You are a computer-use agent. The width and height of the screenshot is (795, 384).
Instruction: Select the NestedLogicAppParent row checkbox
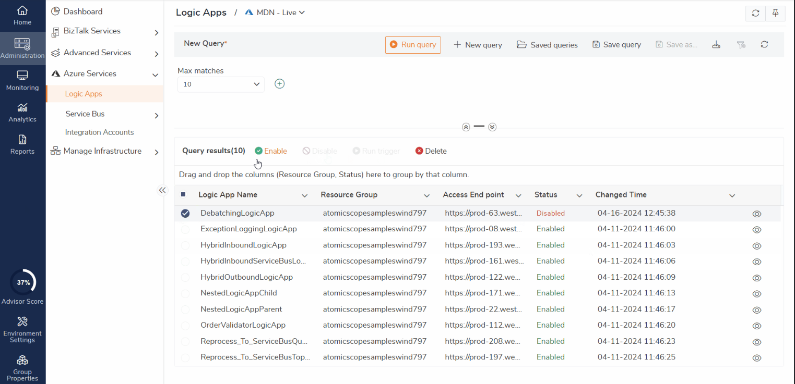(x=185, y=309)
